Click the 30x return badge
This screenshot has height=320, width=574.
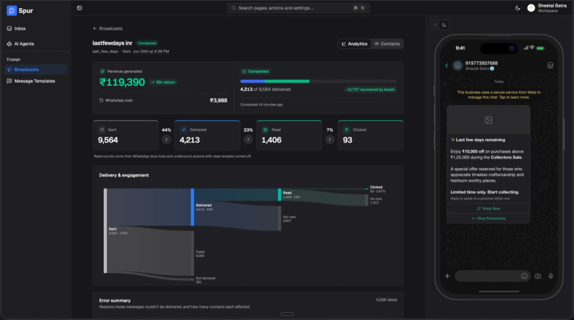click(x=163, y=82)
